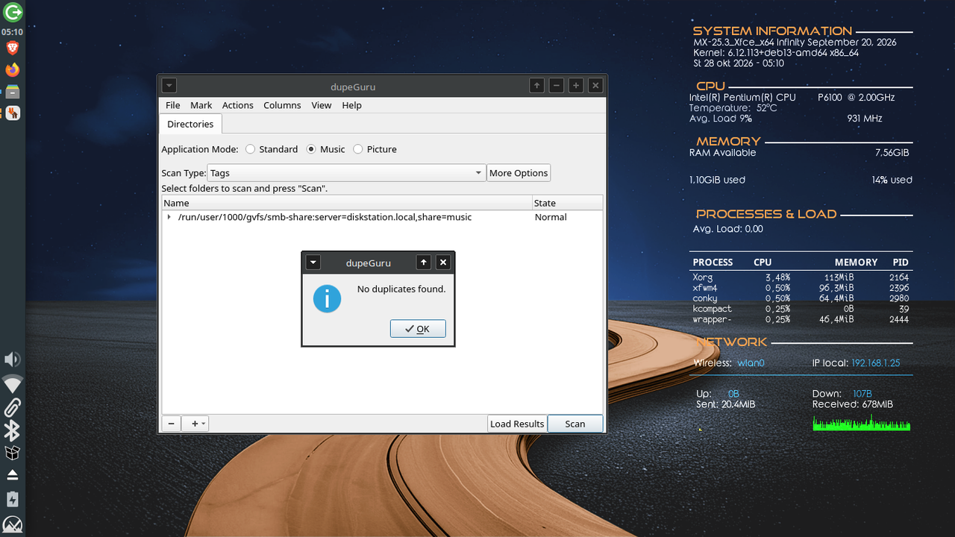Viewport: 955px width, 537px height.
Task: Click the More Options button
Action: 519,173
